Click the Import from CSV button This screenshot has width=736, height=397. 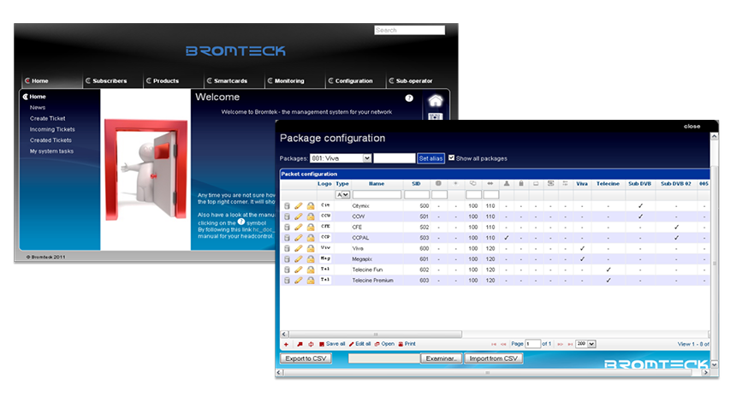coord(493,358)
